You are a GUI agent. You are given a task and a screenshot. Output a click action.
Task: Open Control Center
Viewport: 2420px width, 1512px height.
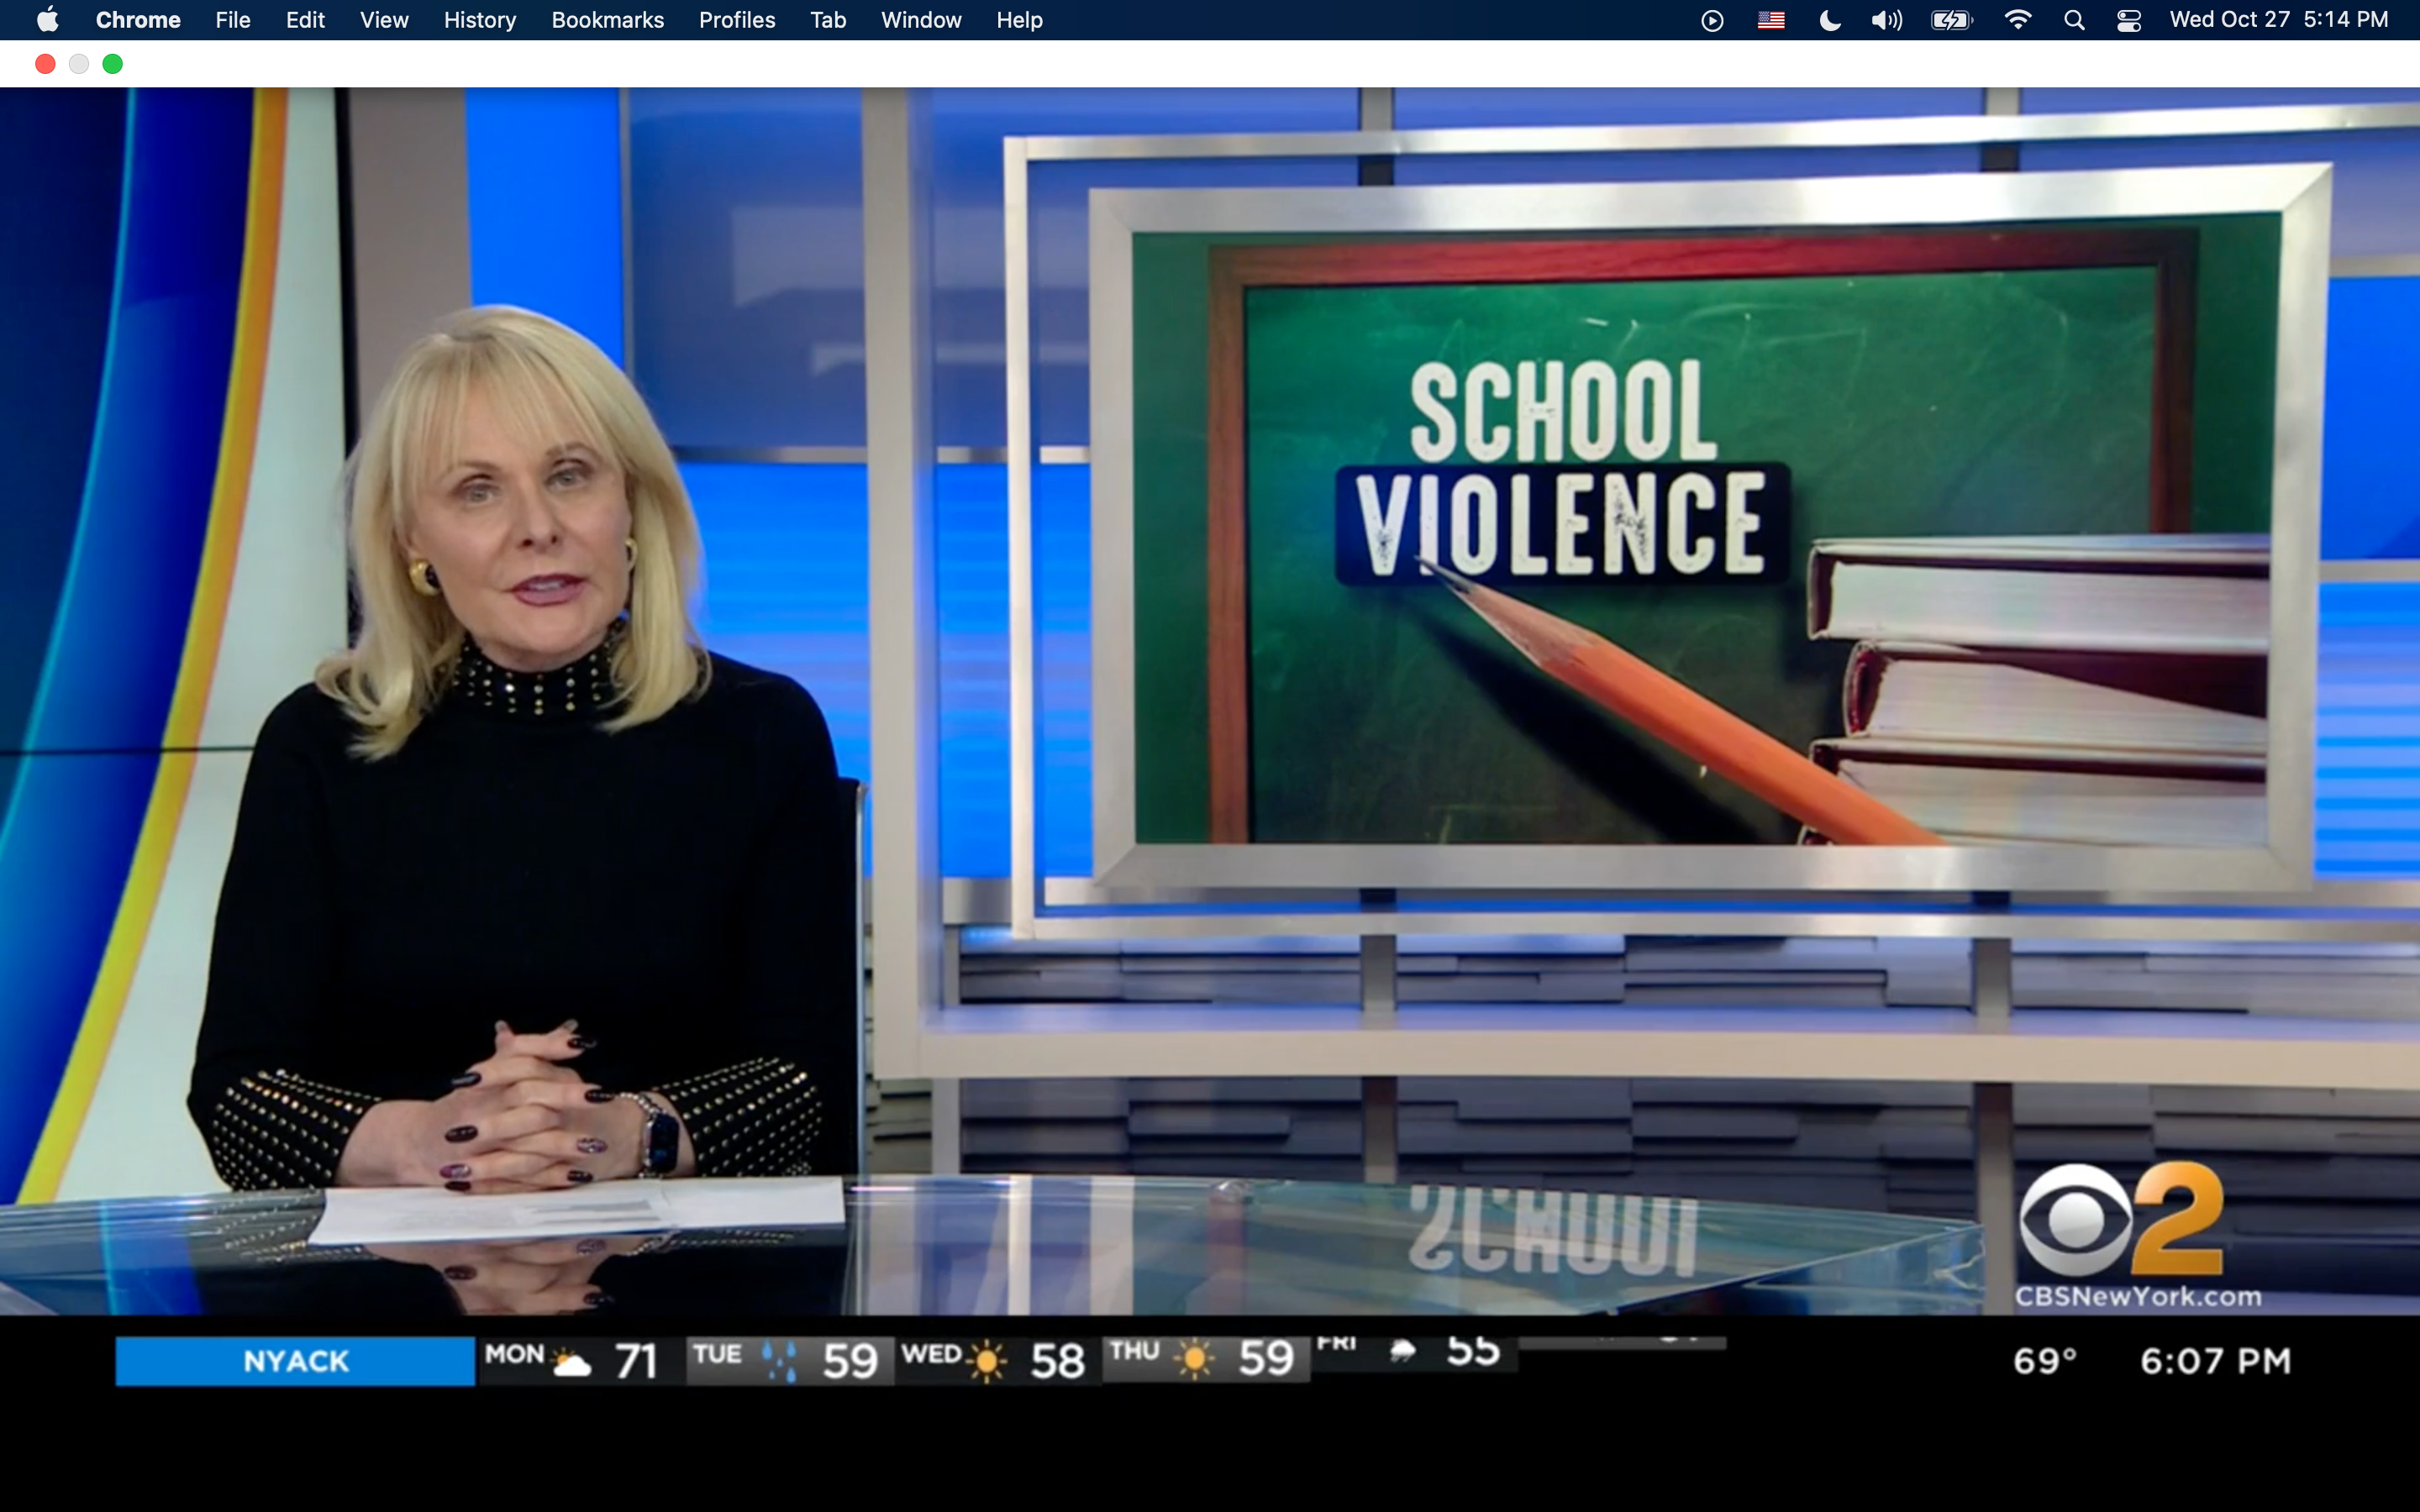(x=2129, y=20)
